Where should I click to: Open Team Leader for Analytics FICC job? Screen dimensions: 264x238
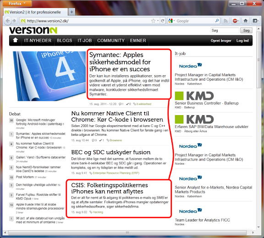click(202, 220)
